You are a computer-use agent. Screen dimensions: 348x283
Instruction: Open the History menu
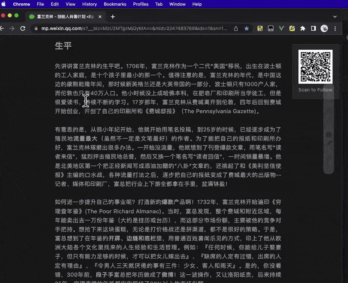click(89, 4)
